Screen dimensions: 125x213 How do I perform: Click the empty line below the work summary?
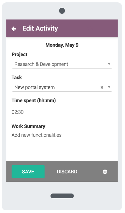pos(62,142)
